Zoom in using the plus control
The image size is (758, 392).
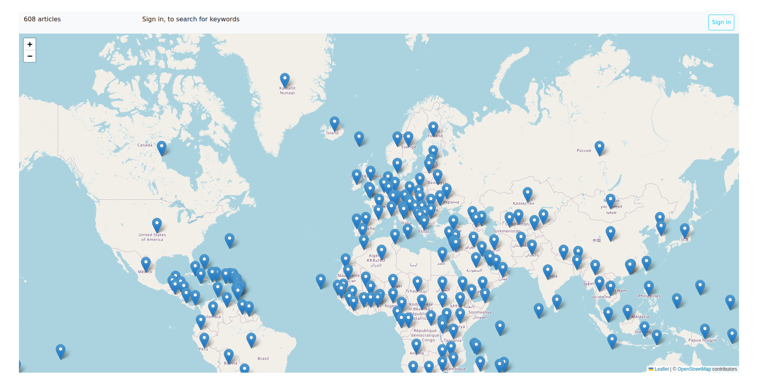pos(30,44)
